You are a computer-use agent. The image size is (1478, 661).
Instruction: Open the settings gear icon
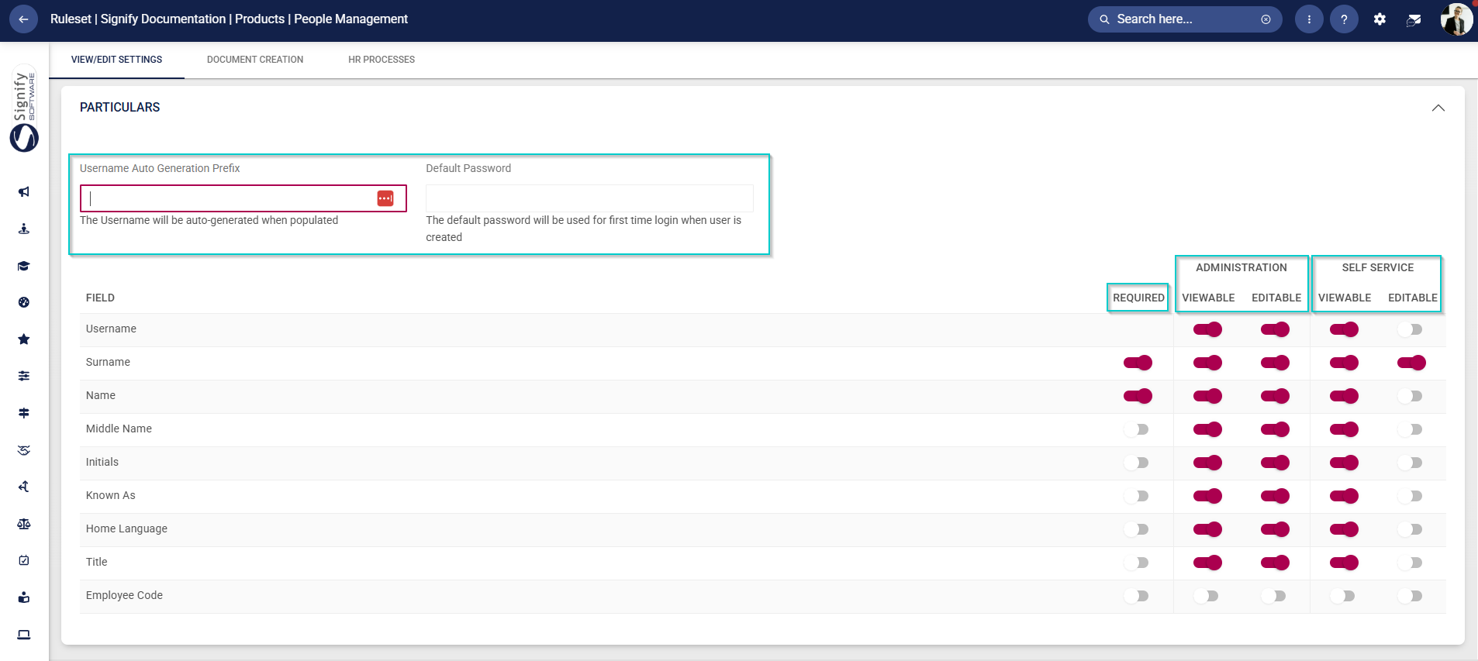[1380, 19]
